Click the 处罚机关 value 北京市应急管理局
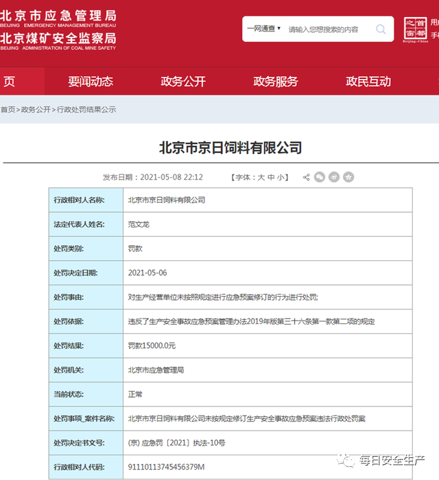 [x=156, y=370]
